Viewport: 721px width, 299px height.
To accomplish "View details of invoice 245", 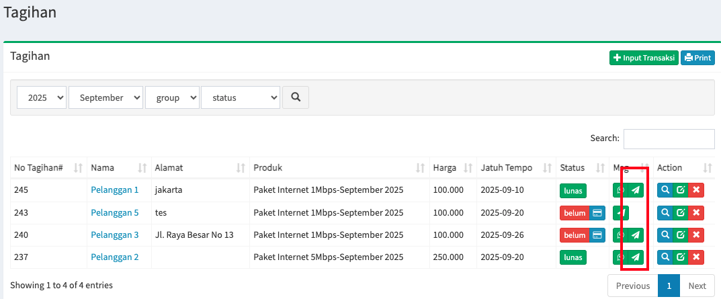I will tap(665, 190).
